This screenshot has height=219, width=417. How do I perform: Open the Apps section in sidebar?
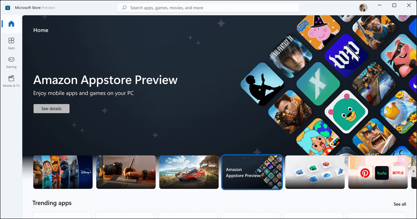click(x=11, y=43)
